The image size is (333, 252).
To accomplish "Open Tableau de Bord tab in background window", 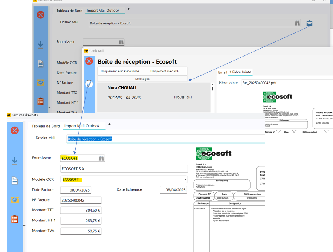I will click(69, 11).
